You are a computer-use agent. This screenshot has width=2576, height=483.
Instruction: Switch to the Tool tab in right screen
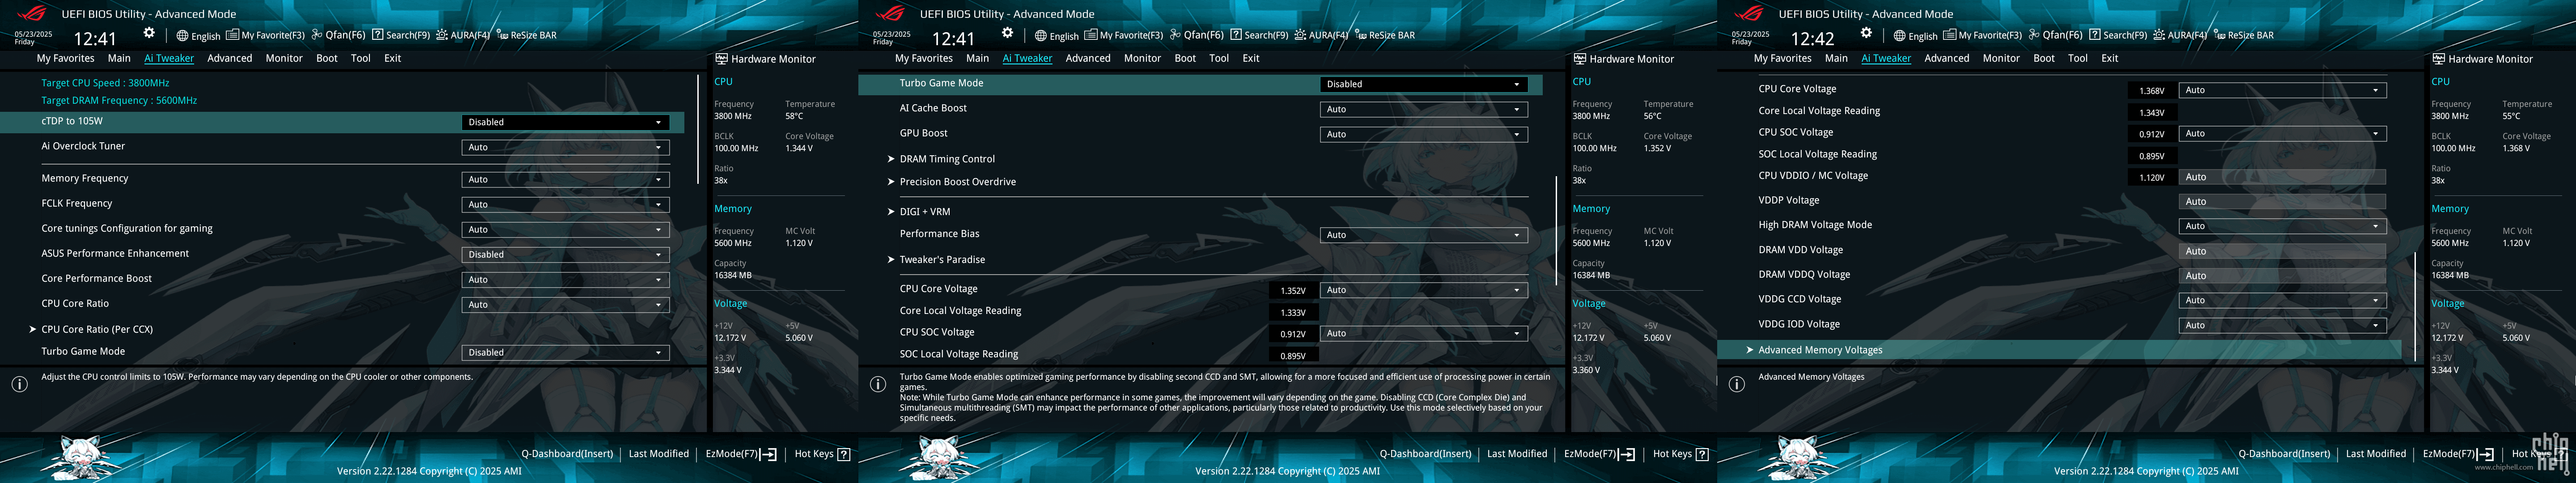[2078, 58]
